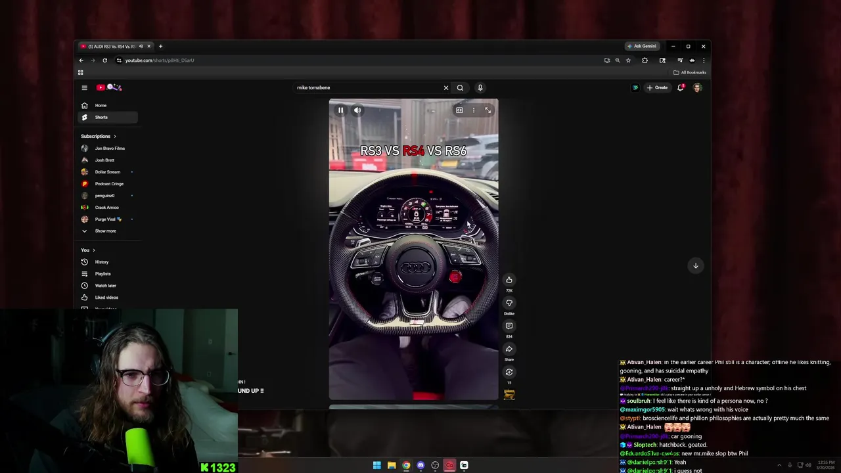Open the YouTube account avatar menu
The image size is (841, 473).
pos(697,87)
